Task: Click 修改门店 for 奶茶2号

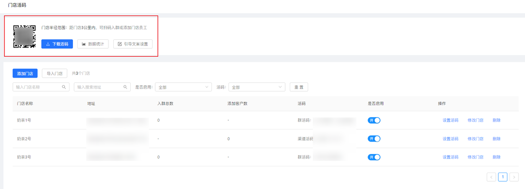Action: click(475, 139)
